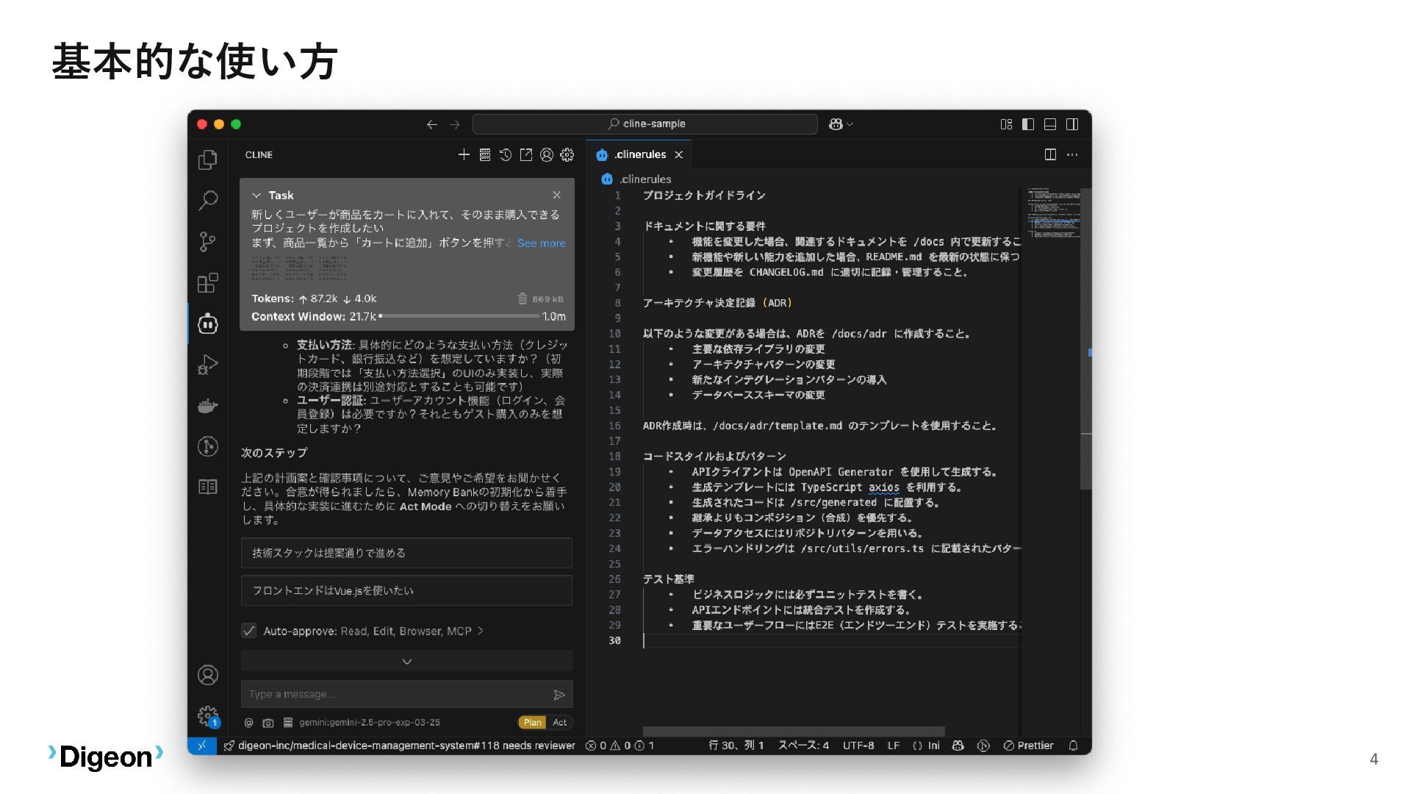1411x794 pixels.
Task: Open Cline task history icon
Action: tap(506, 154)
